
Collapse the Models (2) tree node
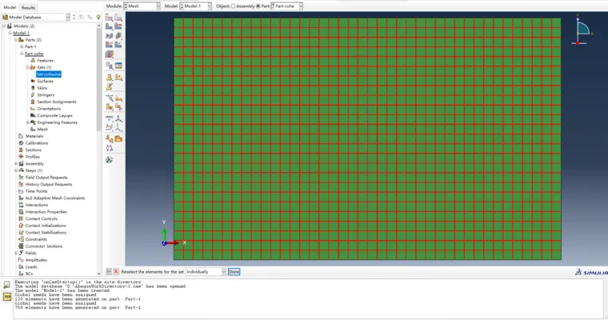point(4,26)
